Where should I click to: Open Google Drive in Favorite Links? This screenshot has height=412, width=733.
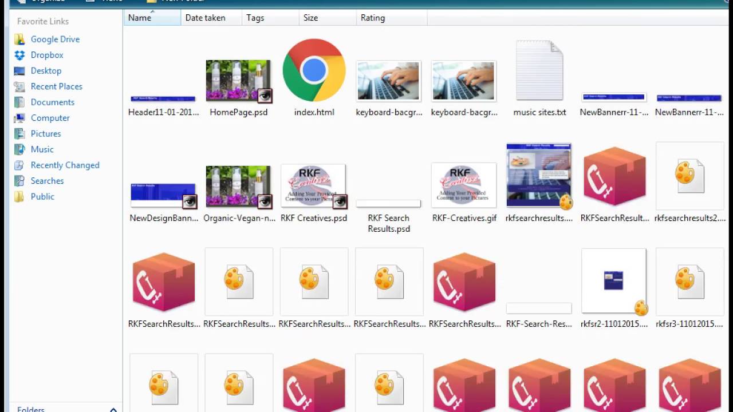(55, 39)
